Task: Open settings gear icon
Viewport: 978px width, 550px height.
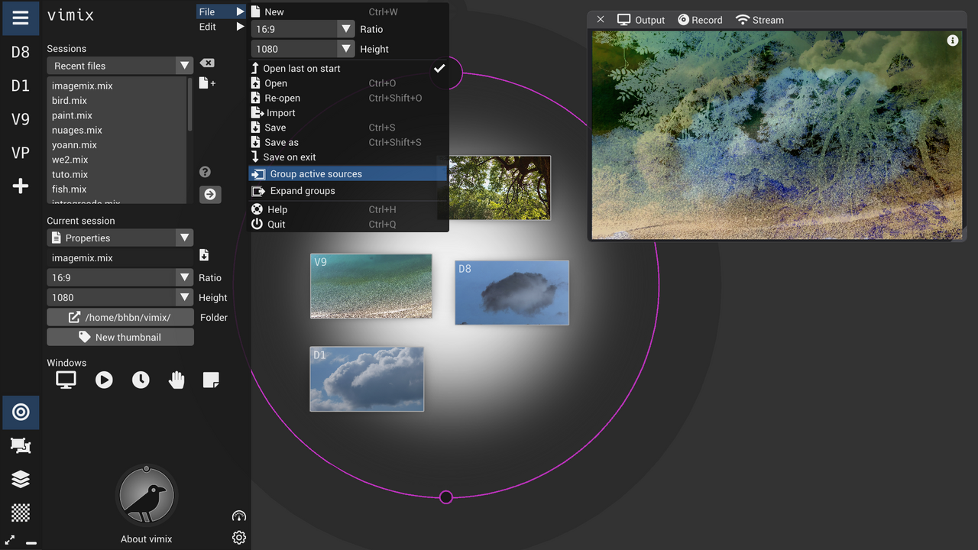Action: (239, 538)
